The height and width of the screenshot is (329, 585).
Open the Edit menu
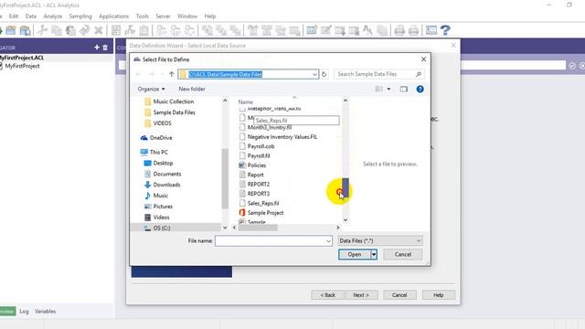click(x=14, y=16)
